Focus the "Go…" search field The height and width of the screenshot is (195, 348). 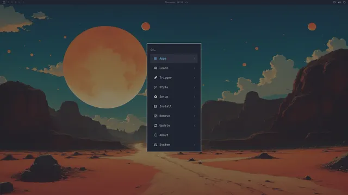click(x=174, y=50)
